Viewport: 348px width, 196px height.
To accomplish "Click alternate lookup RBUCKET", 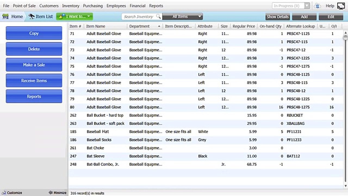I will click(295, 115).
